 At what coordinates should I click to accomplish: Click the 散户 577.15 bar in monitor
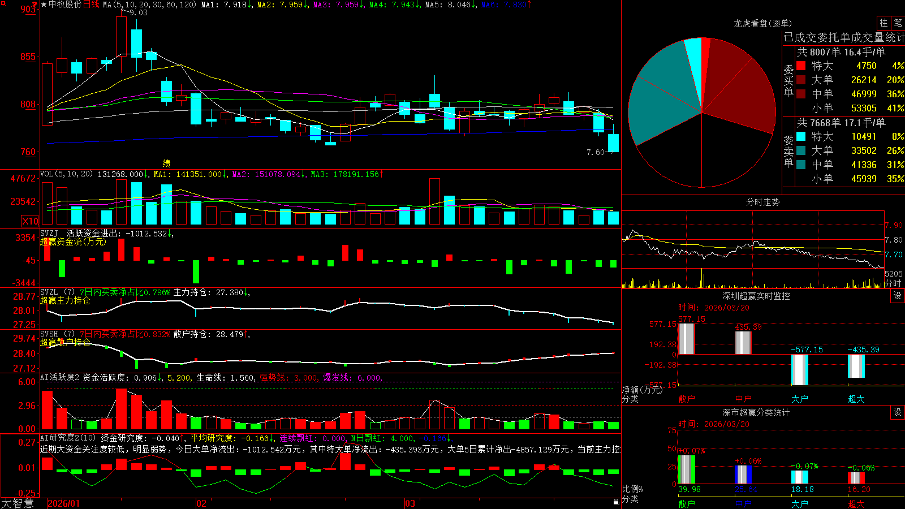(x=686, y=339)
